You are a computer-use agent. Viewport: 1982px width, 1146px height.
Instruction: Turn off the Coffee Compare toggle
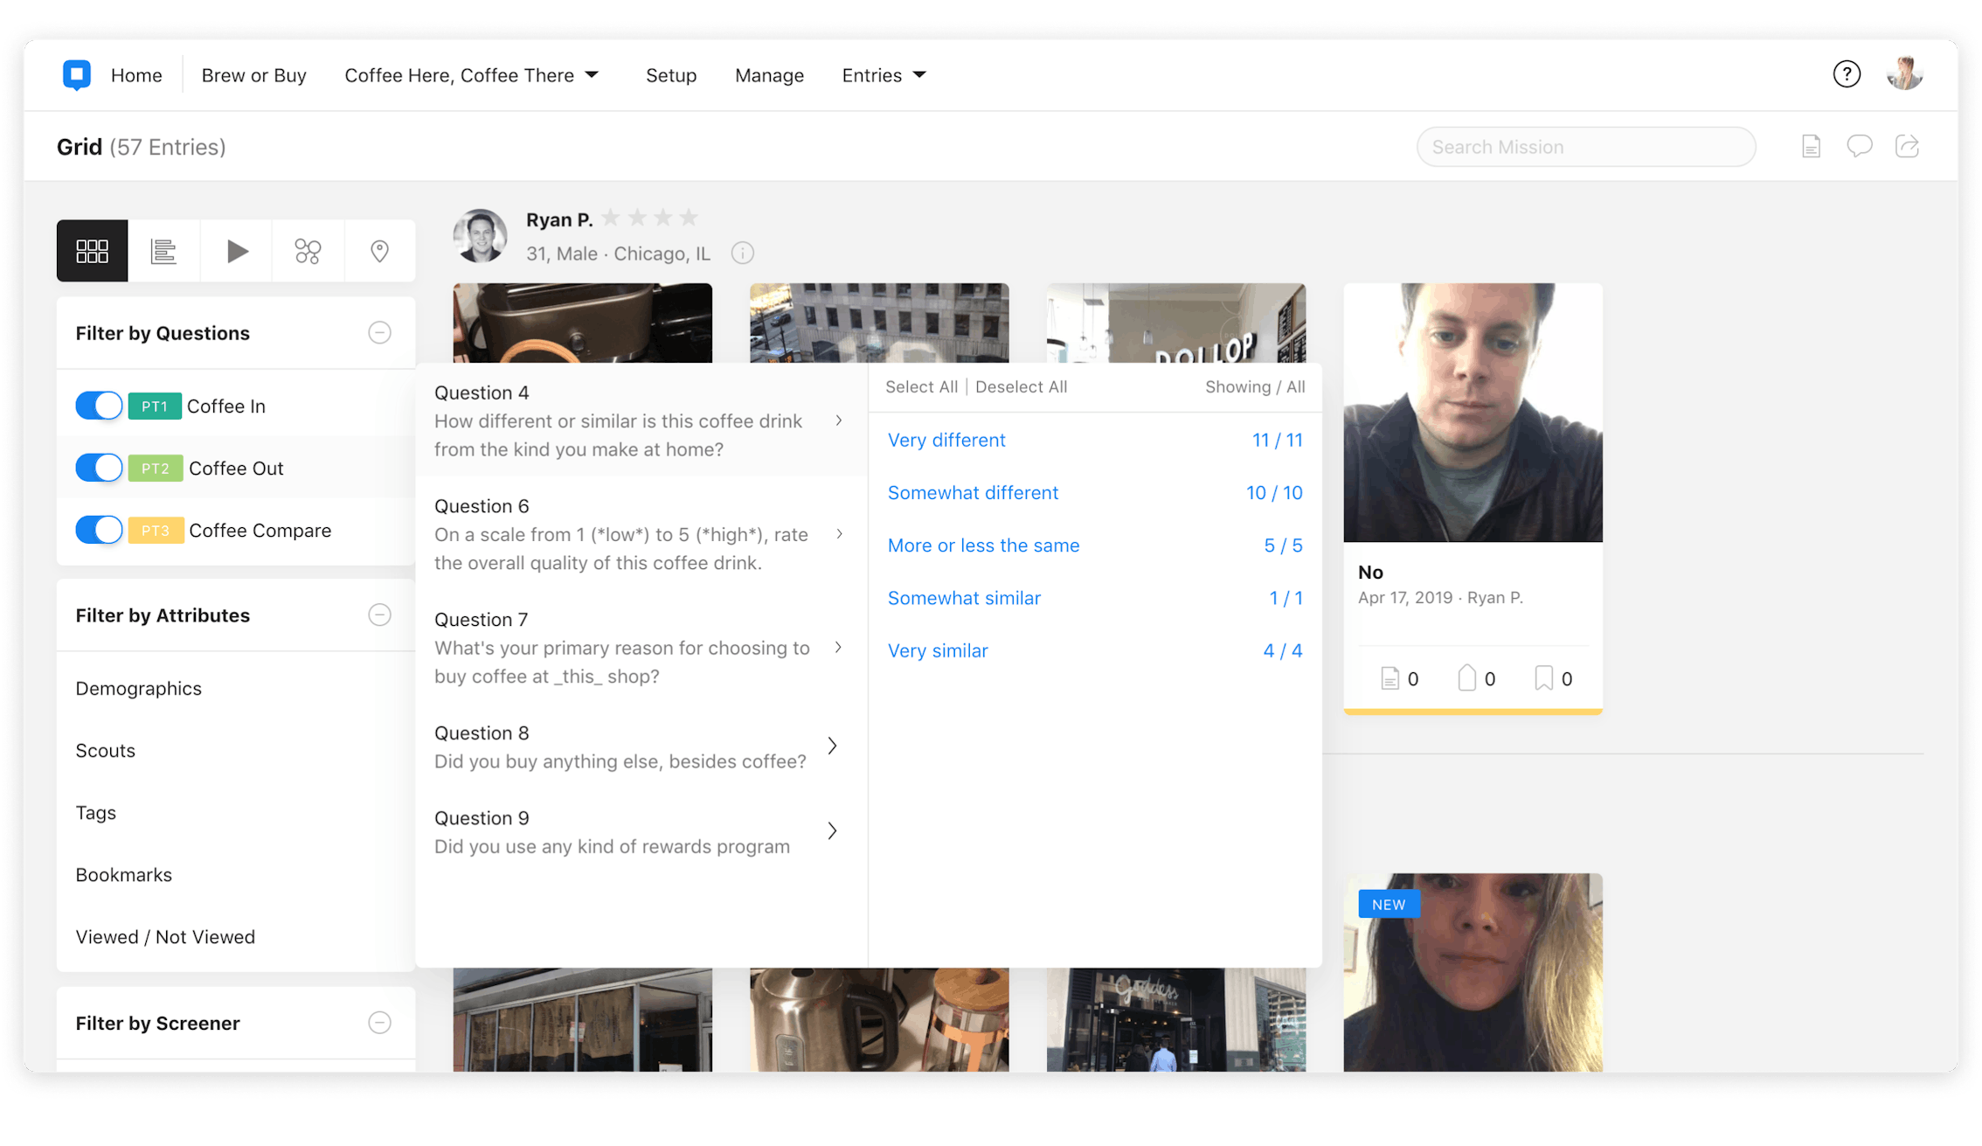click(x=99, y=530)
